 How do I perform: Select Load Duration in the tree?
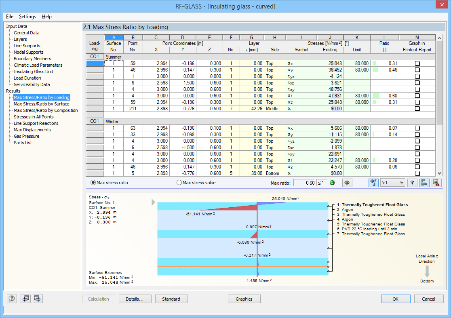27,78
